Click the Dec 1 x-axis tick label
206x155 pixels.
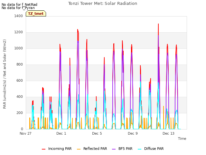coord(61,133)
